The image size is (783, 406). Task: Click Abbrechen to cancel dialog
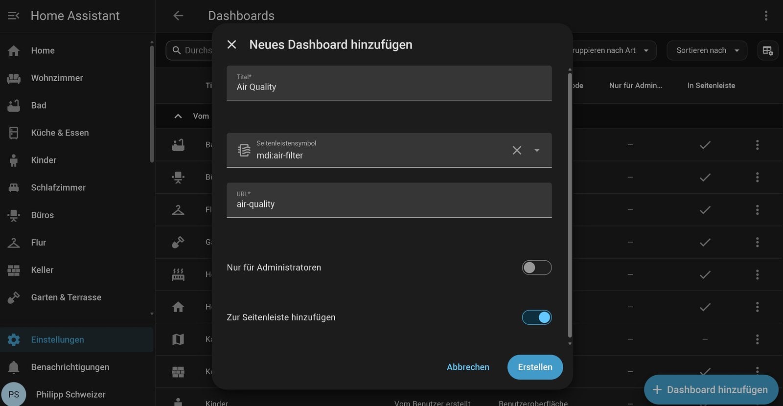468,367
